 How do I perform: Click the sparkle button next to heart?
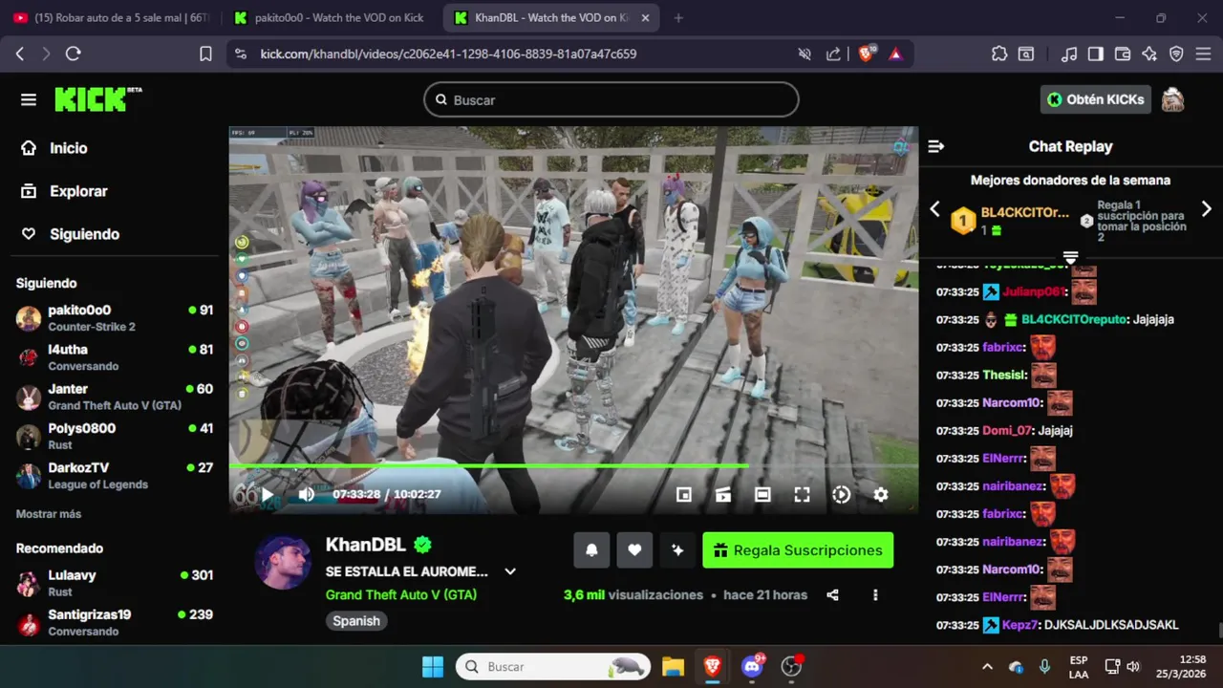pos(677,550)
